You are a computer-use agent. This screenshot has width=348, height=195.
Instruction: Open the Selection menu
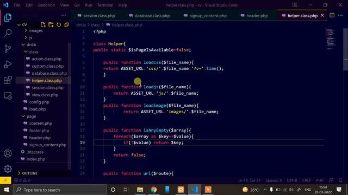tap(46, 5)
